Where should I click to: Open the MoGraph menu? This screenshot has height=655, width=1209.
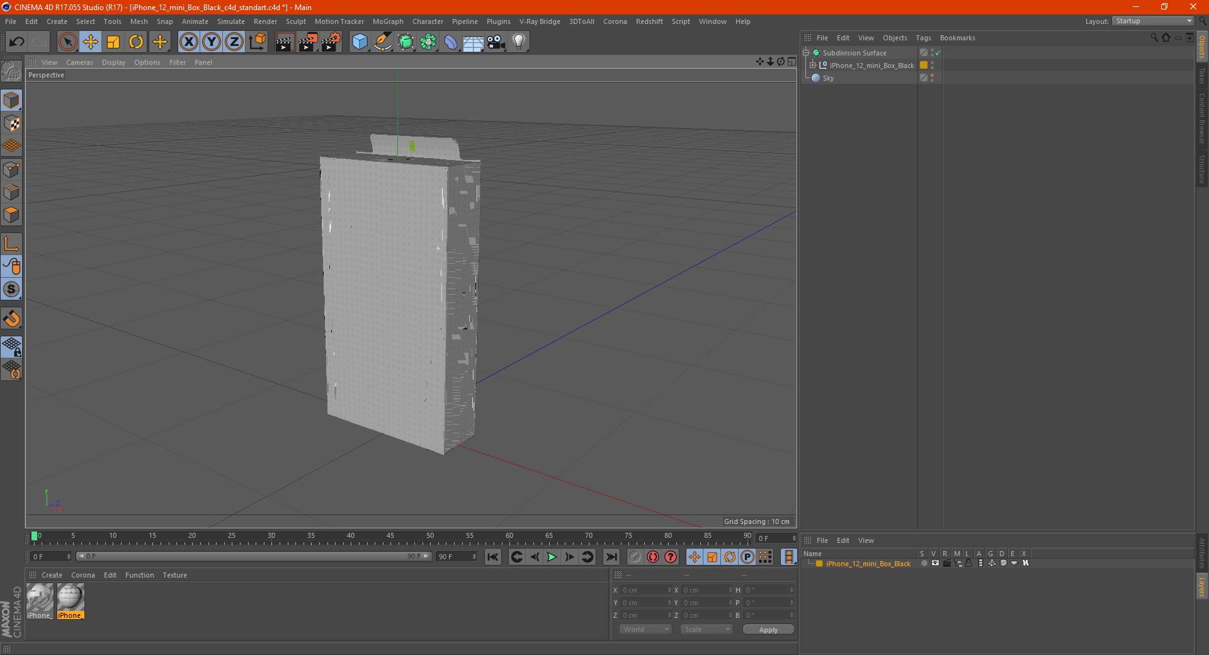coord(388,21)
